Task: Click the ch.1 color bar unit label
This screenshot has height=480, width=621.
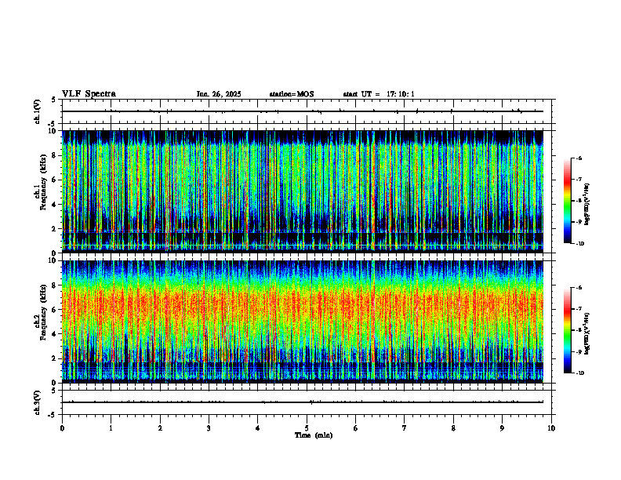Action: tap(587, 205)
